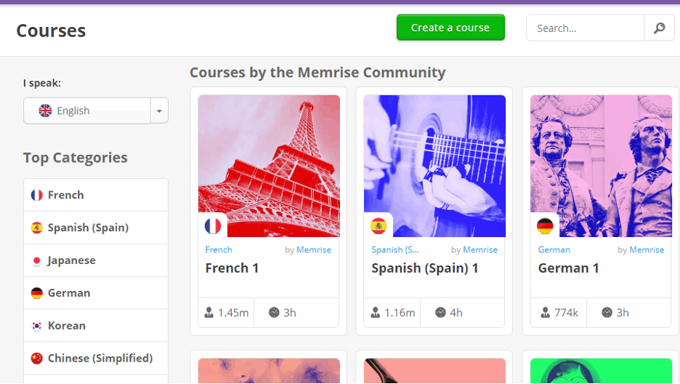The height and width of the screenshot is (384, 680).
Task: Open the Eiffel Tower course thumbnail
Action: (x=269, y=167)
